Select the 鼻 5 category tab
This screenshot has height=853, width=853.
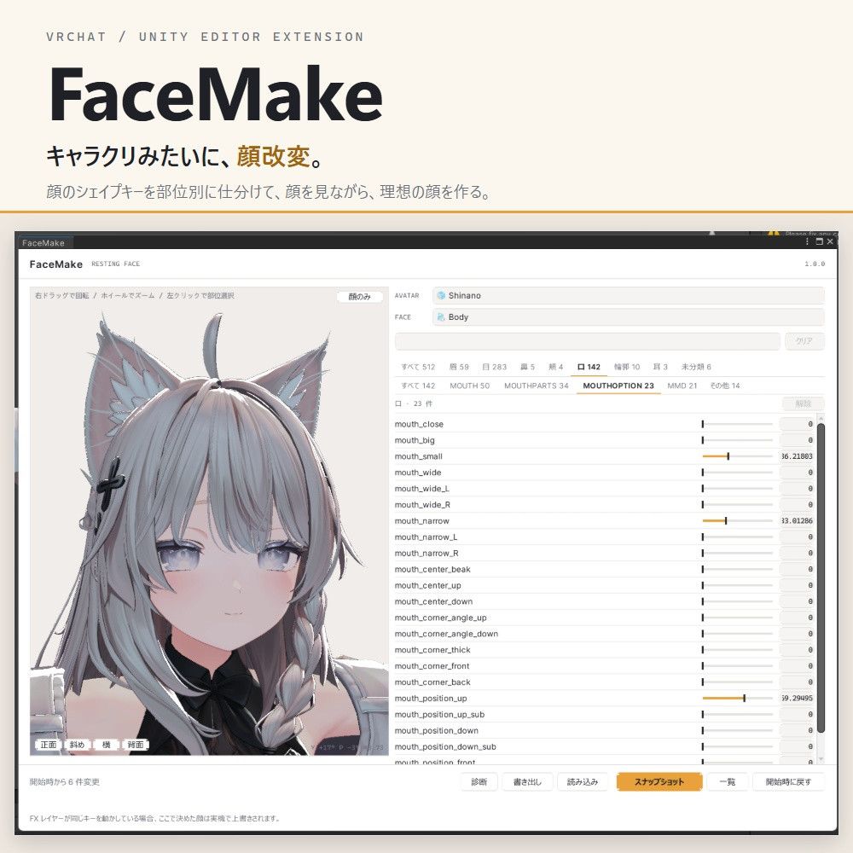tap(527, 367)
